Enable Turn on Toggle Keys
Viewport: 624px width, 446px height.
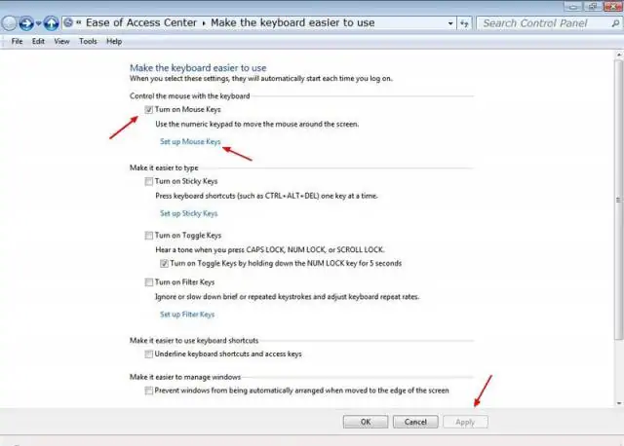[149, 236]
